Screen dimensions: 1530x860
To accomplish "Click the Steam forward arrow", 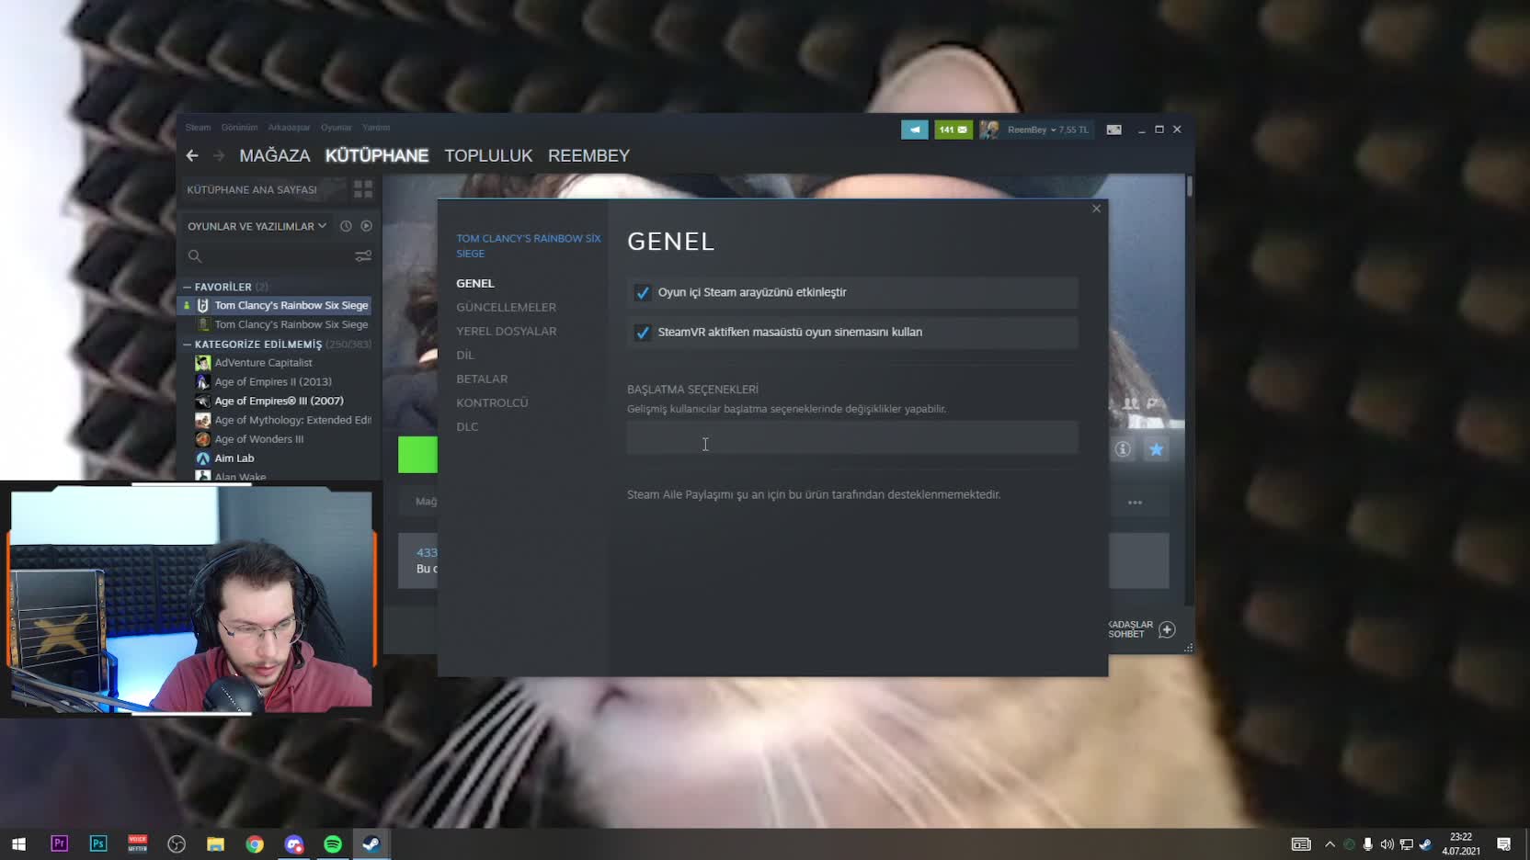I will (219, 155).
